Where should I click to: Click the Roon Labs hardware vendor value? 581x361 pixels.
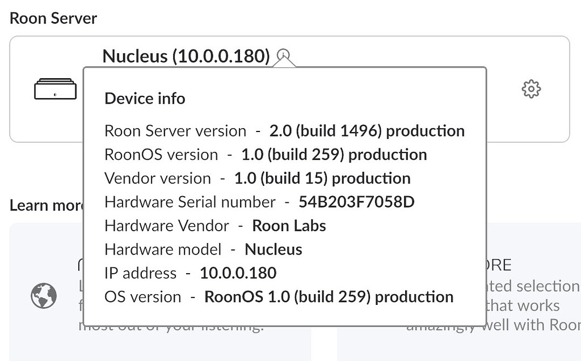[x=289, y=226]
